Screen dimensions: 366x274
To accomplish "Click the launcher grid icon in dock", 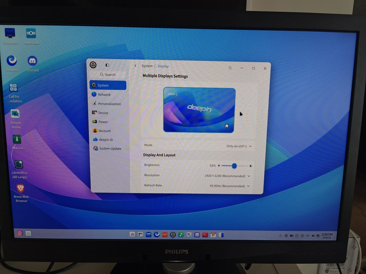I will (x=132, y=234).
